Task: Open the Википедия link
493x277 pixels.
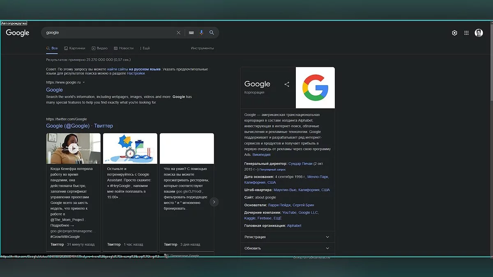Action: pos(261,155)
